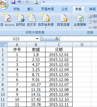The width and height of the screenshot is (97, 107).
Task: Select cell containing 14.51
Action: tap(36, 95)
